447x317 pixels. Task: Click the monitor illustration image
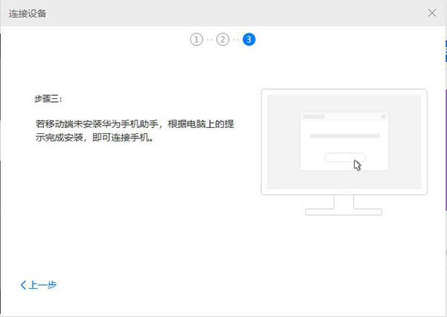pos(344,152)
